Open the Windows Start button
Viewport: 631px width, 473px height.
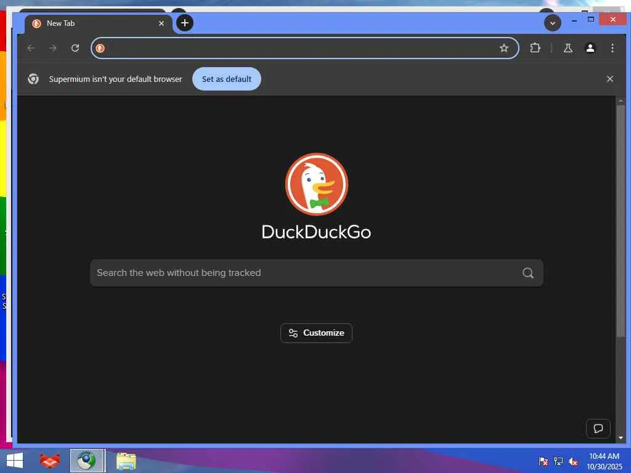[15, 461]
